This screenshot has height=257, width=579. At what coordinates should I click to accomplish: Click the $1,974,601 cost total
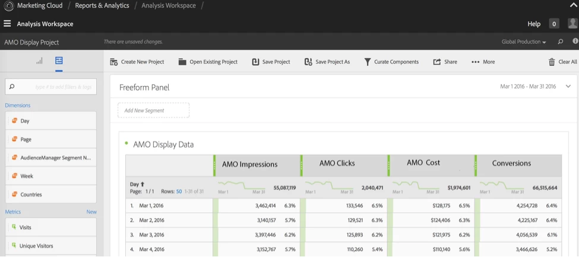pos(459,188)
